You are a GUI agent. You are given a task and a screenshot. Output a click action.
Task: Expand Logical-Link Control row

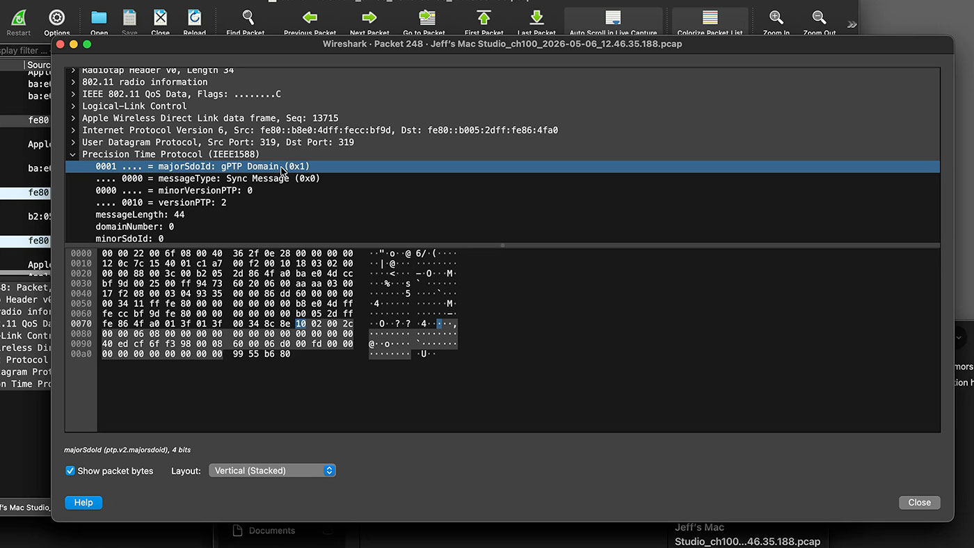[x=73, y=106]
